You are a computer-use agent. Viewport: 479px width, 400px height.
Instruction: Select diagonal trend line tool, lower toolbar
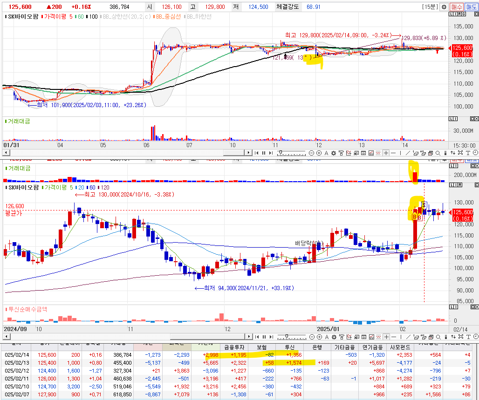click(x=408, y=337)
